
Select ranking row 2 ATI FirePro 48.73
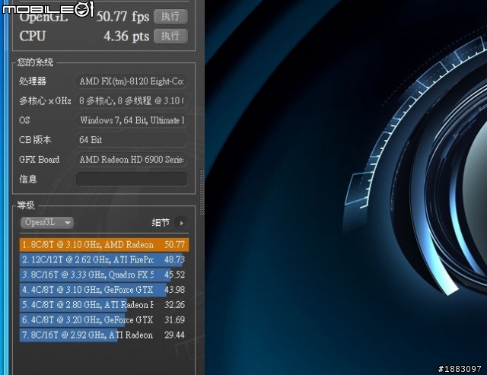tap(104, 259)
